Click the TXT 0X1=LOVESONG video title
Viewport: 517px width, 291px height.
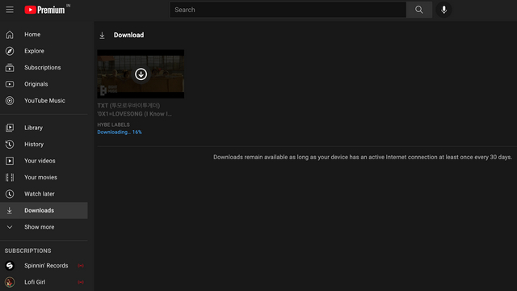(x=135, y=110)
